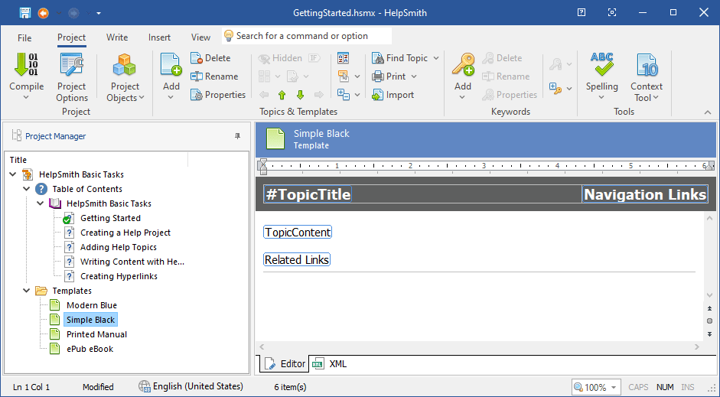Click the orange Back navigation arrow
The image size is (720, 397).
pyautogui.click(x=43, y=13)
